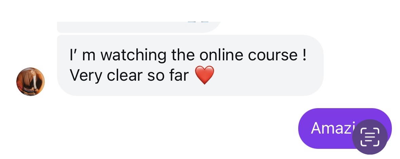Click the word "clear" in the message
Screen dimensions: 400x159
tap(125, 75)
